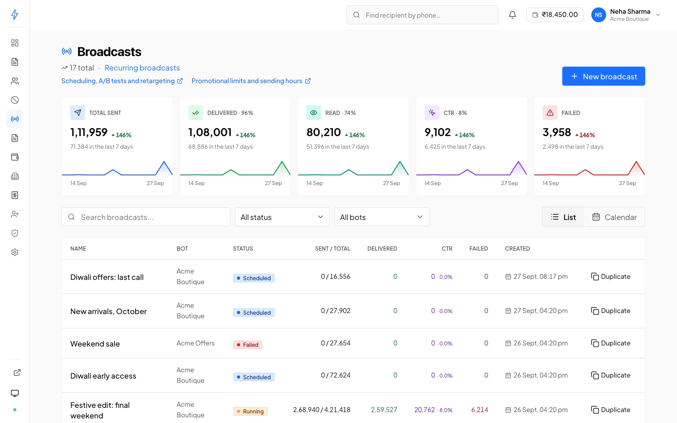Click the Total Sent sparkline chart
Viewport: 677px width, 423px height.
pos(117,168)
